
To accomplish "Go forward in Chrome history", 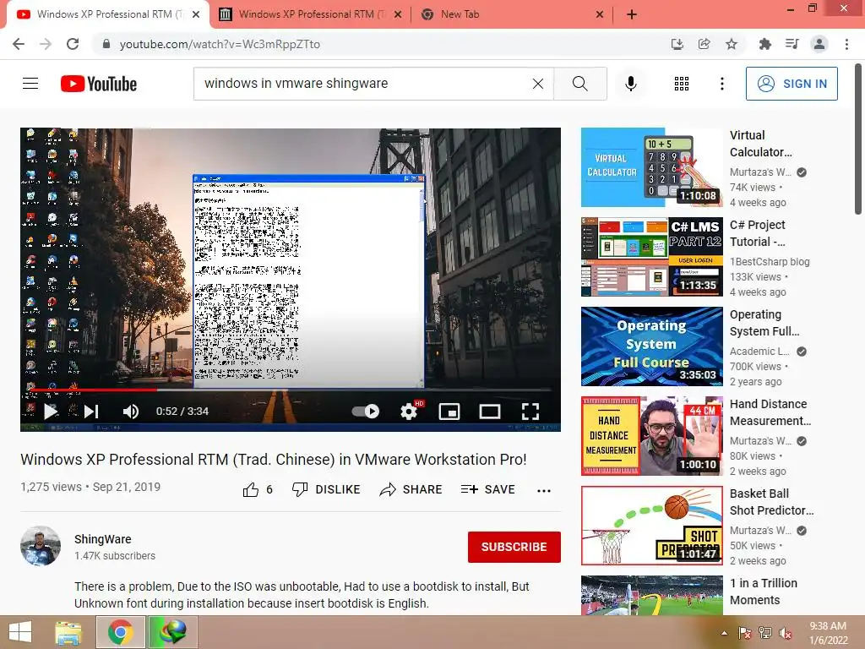I will coord(46,44).
